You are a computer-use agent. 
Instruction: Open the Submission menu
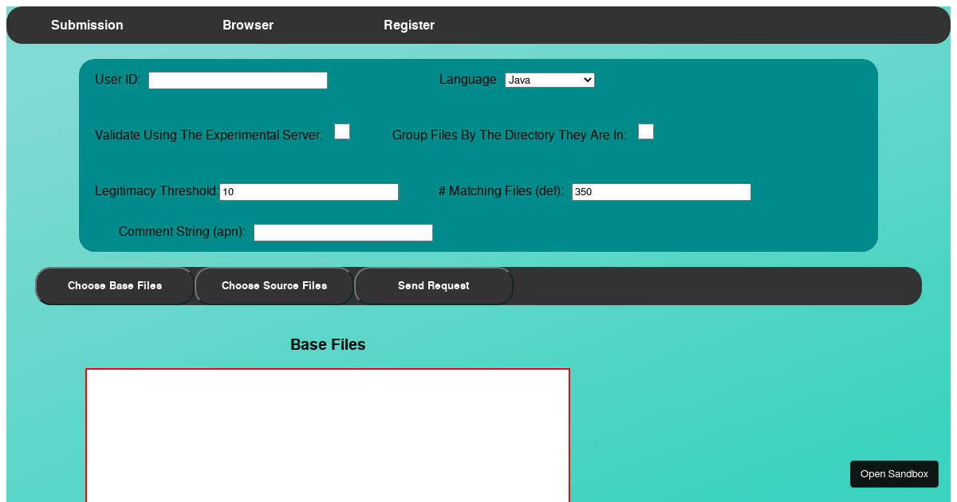click(87, 25)
